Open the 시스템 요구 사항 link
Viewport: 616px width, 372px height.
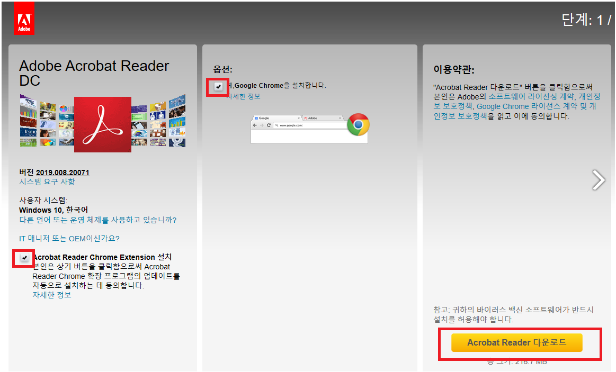pos(47,182)
